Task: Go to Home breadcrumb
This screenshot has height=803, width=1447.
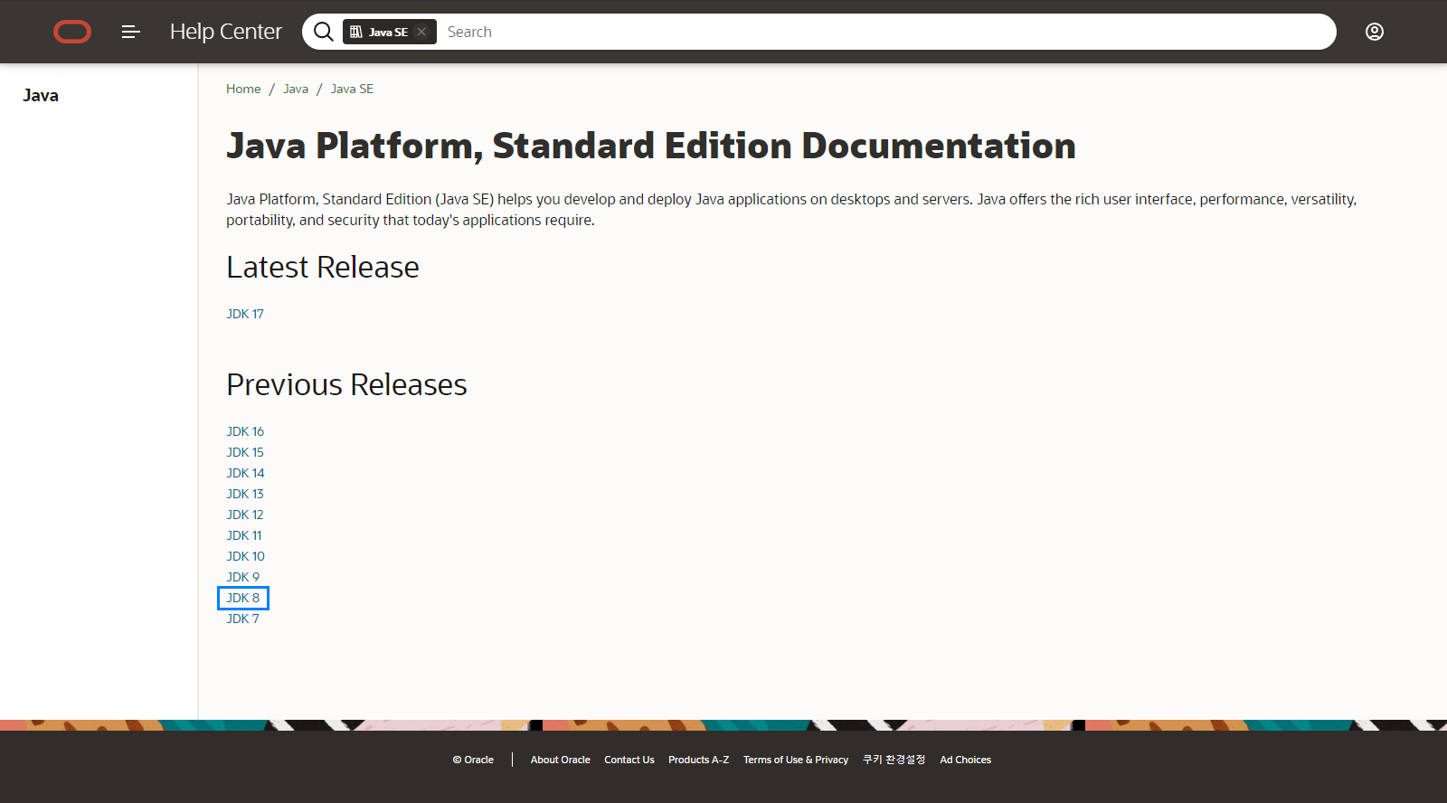Action: point(243,89)
